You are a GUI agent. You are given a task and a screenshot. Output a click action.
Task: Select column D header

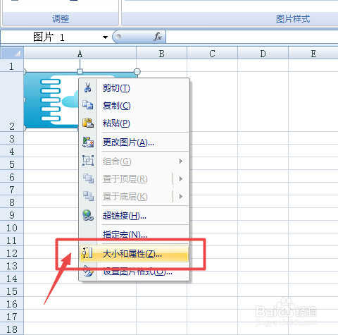click(x=263, y=54)
